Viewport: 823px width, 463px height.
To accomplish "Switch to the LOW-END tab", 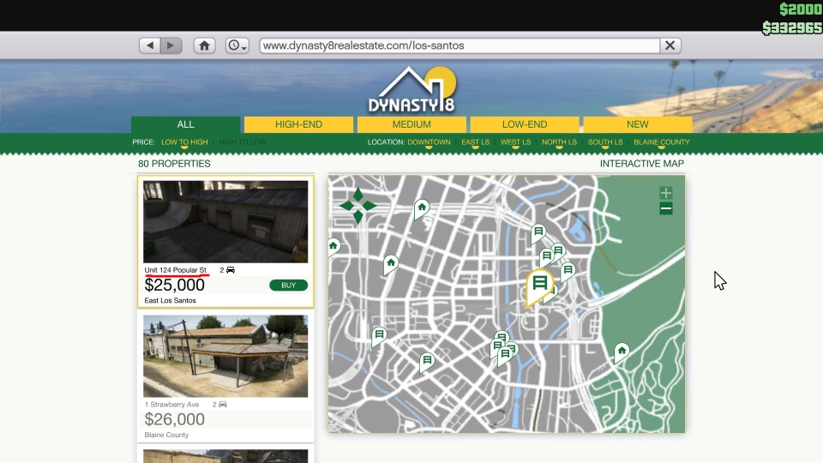I will pyautogui.click(x=525, y=124).
